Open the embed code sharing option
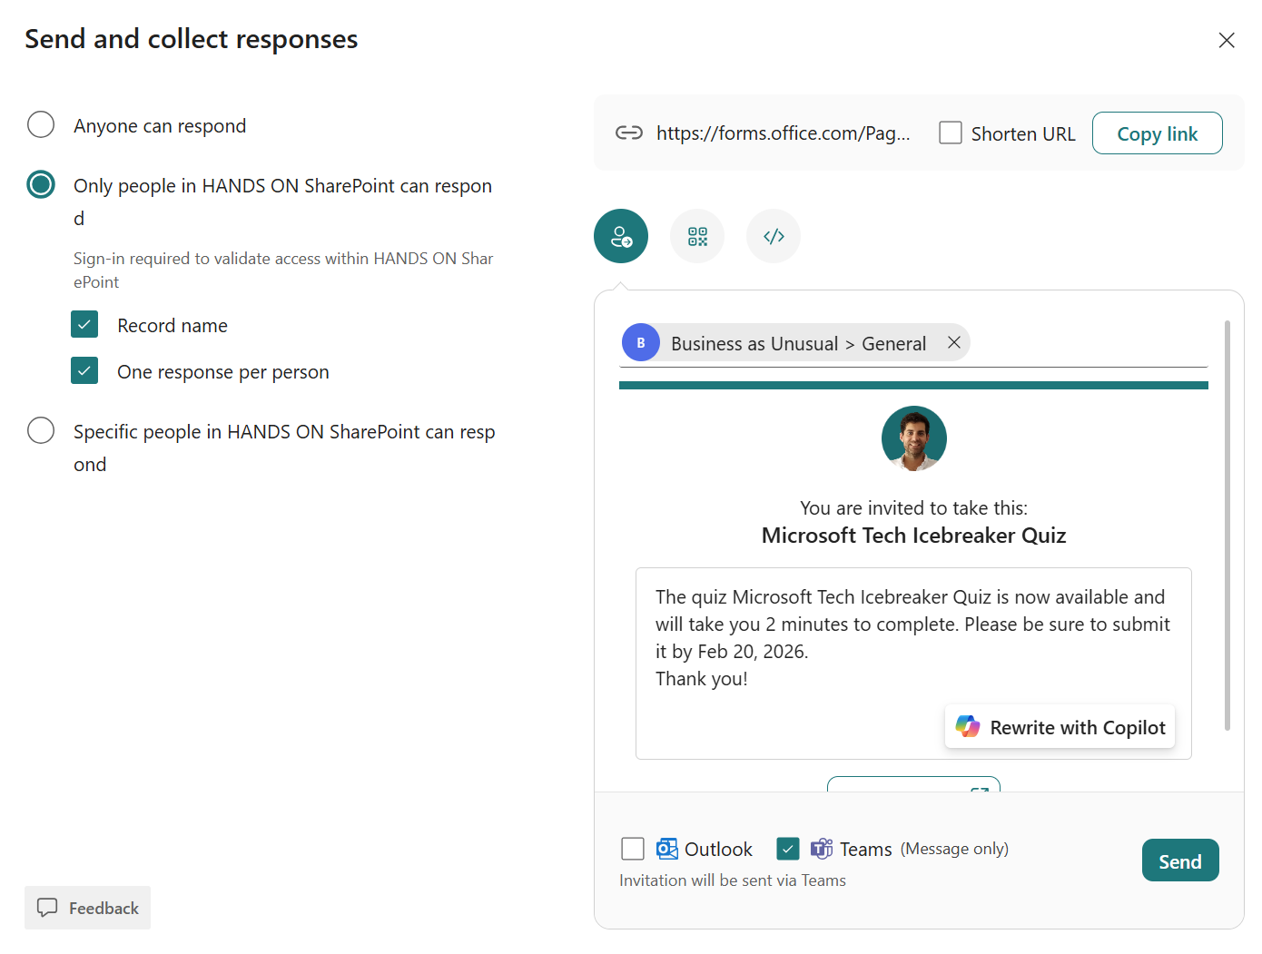 click(774, 236)
